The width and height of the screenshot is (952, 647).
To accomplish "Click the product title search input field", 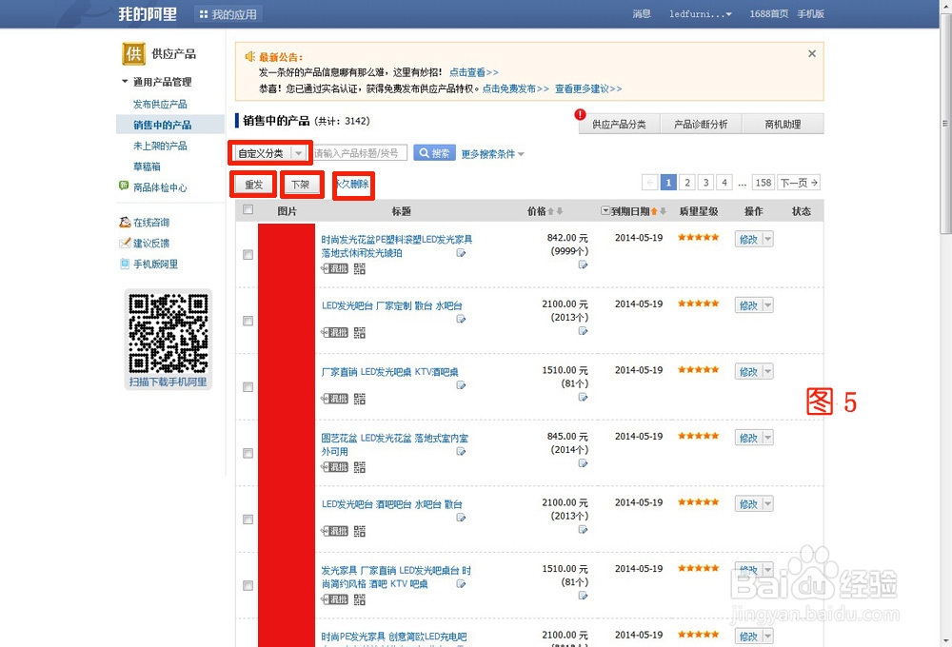I will pos(360,153).
